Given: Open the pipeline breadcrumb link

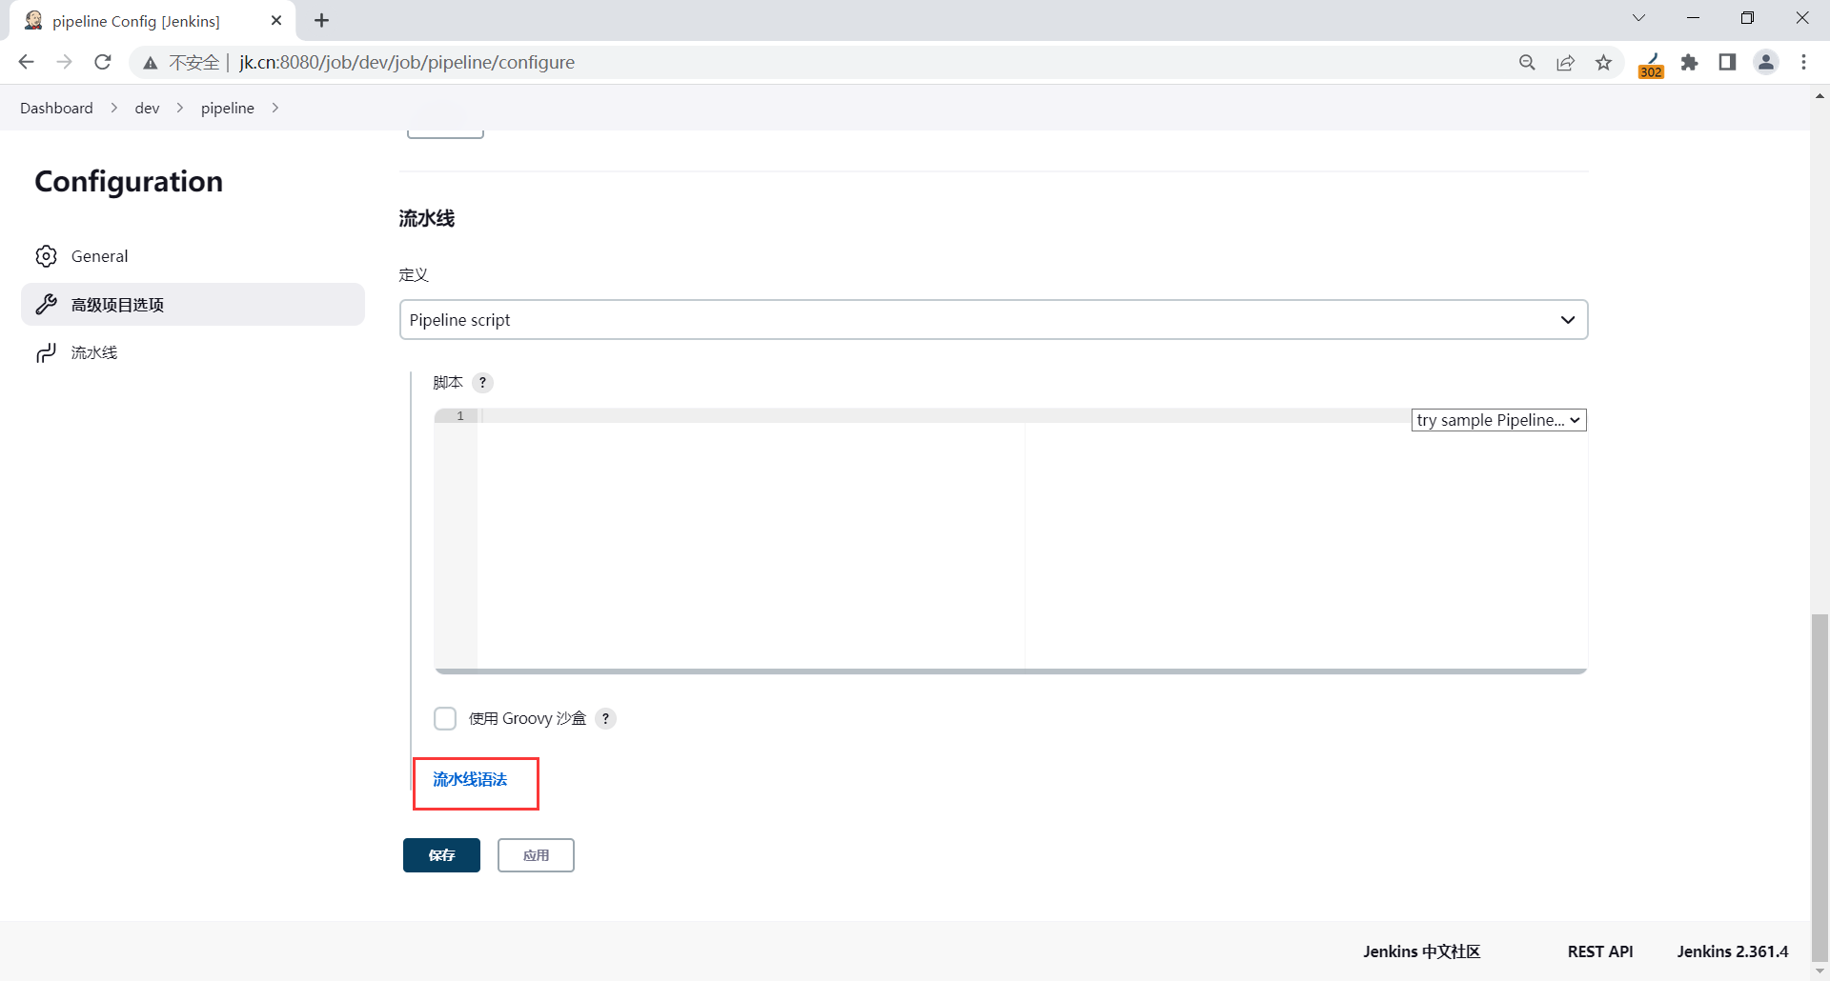Looking at the screenshot, I should point(228,108).
